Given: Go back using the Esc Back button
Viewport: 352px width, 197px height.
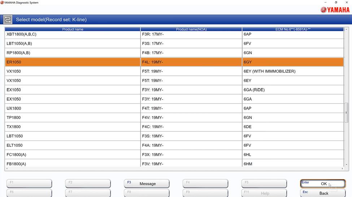Looking at the screenshot, I should click(x=323, y=193).
